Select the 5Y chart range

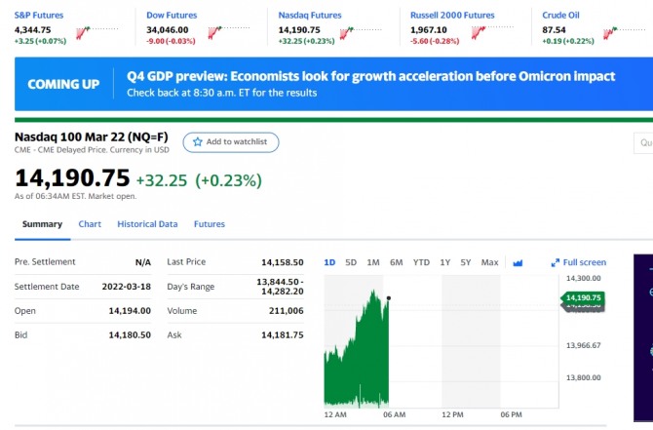tap(466, 262)
